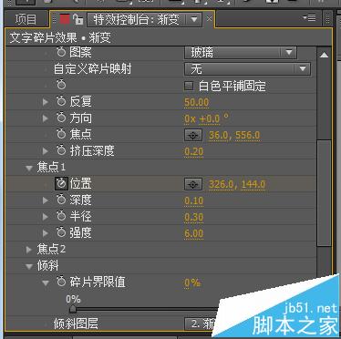Click crosshair point picker for 位置
Image resolution: width=341 pixels, height=339 pixels.
[193, 184]
